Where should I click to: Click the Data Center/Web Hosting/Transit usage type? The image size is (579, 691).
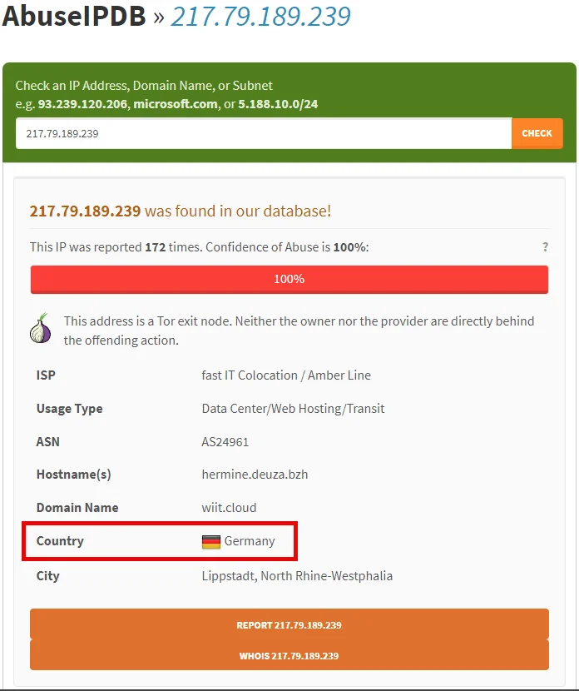coord(293,409)
